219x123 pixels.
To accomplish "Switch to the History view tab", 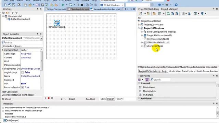I will (119, 99).
